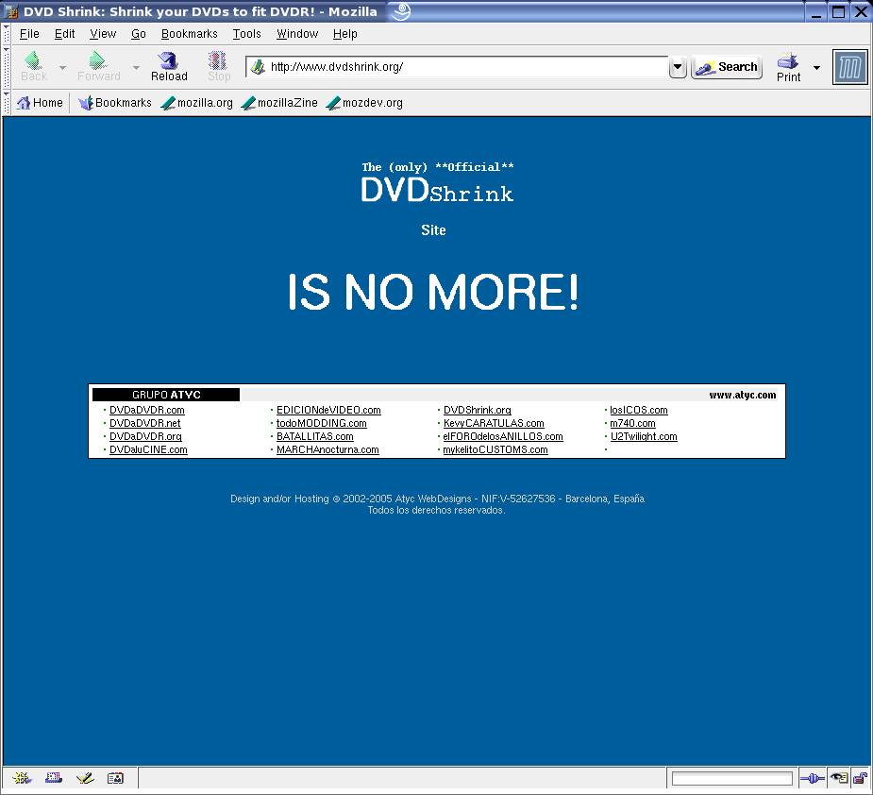Open Navigator from the status bar icon
873x795 pixels.
coord(23,778)
